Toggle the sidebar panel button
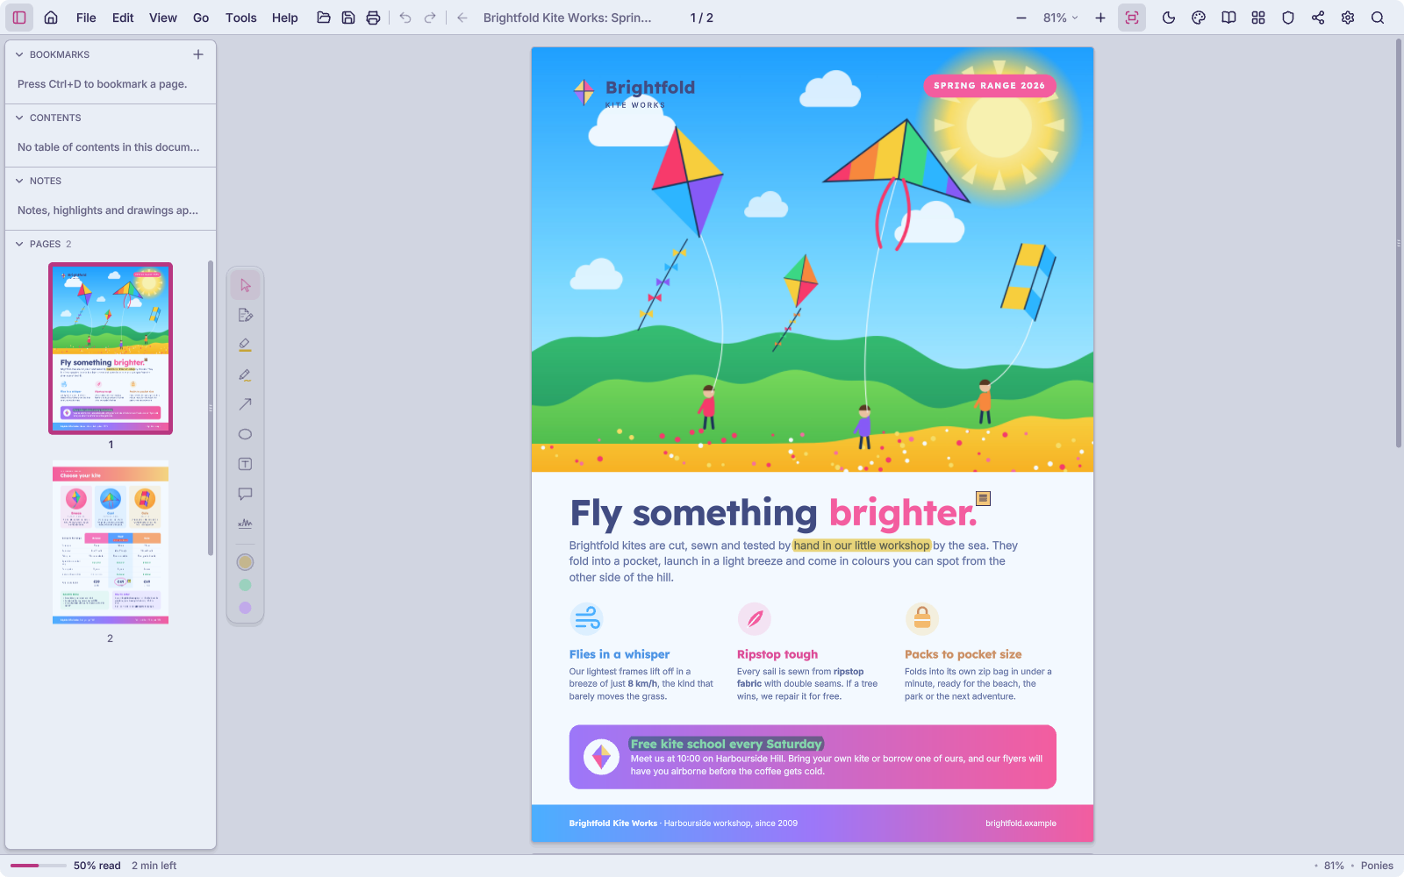 coord(19,18)
